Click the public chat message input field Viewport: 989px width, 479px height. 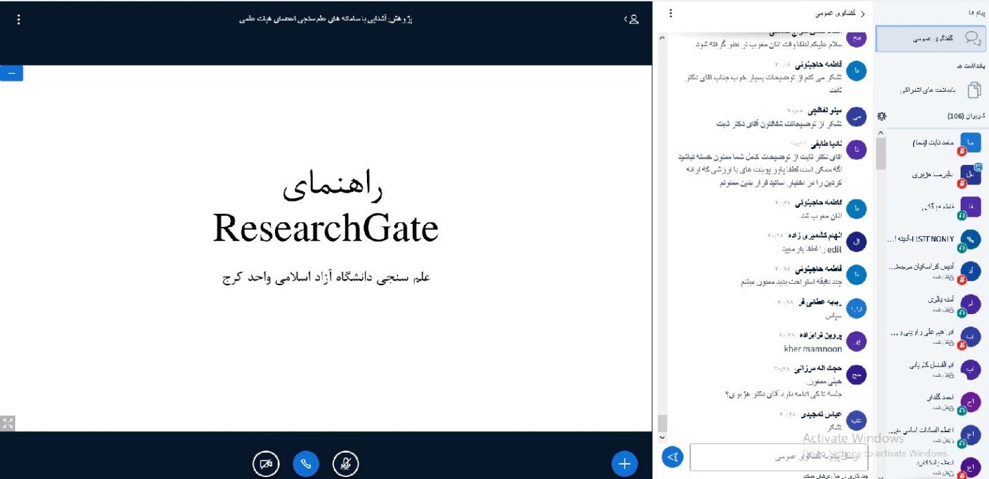[779, 457]
